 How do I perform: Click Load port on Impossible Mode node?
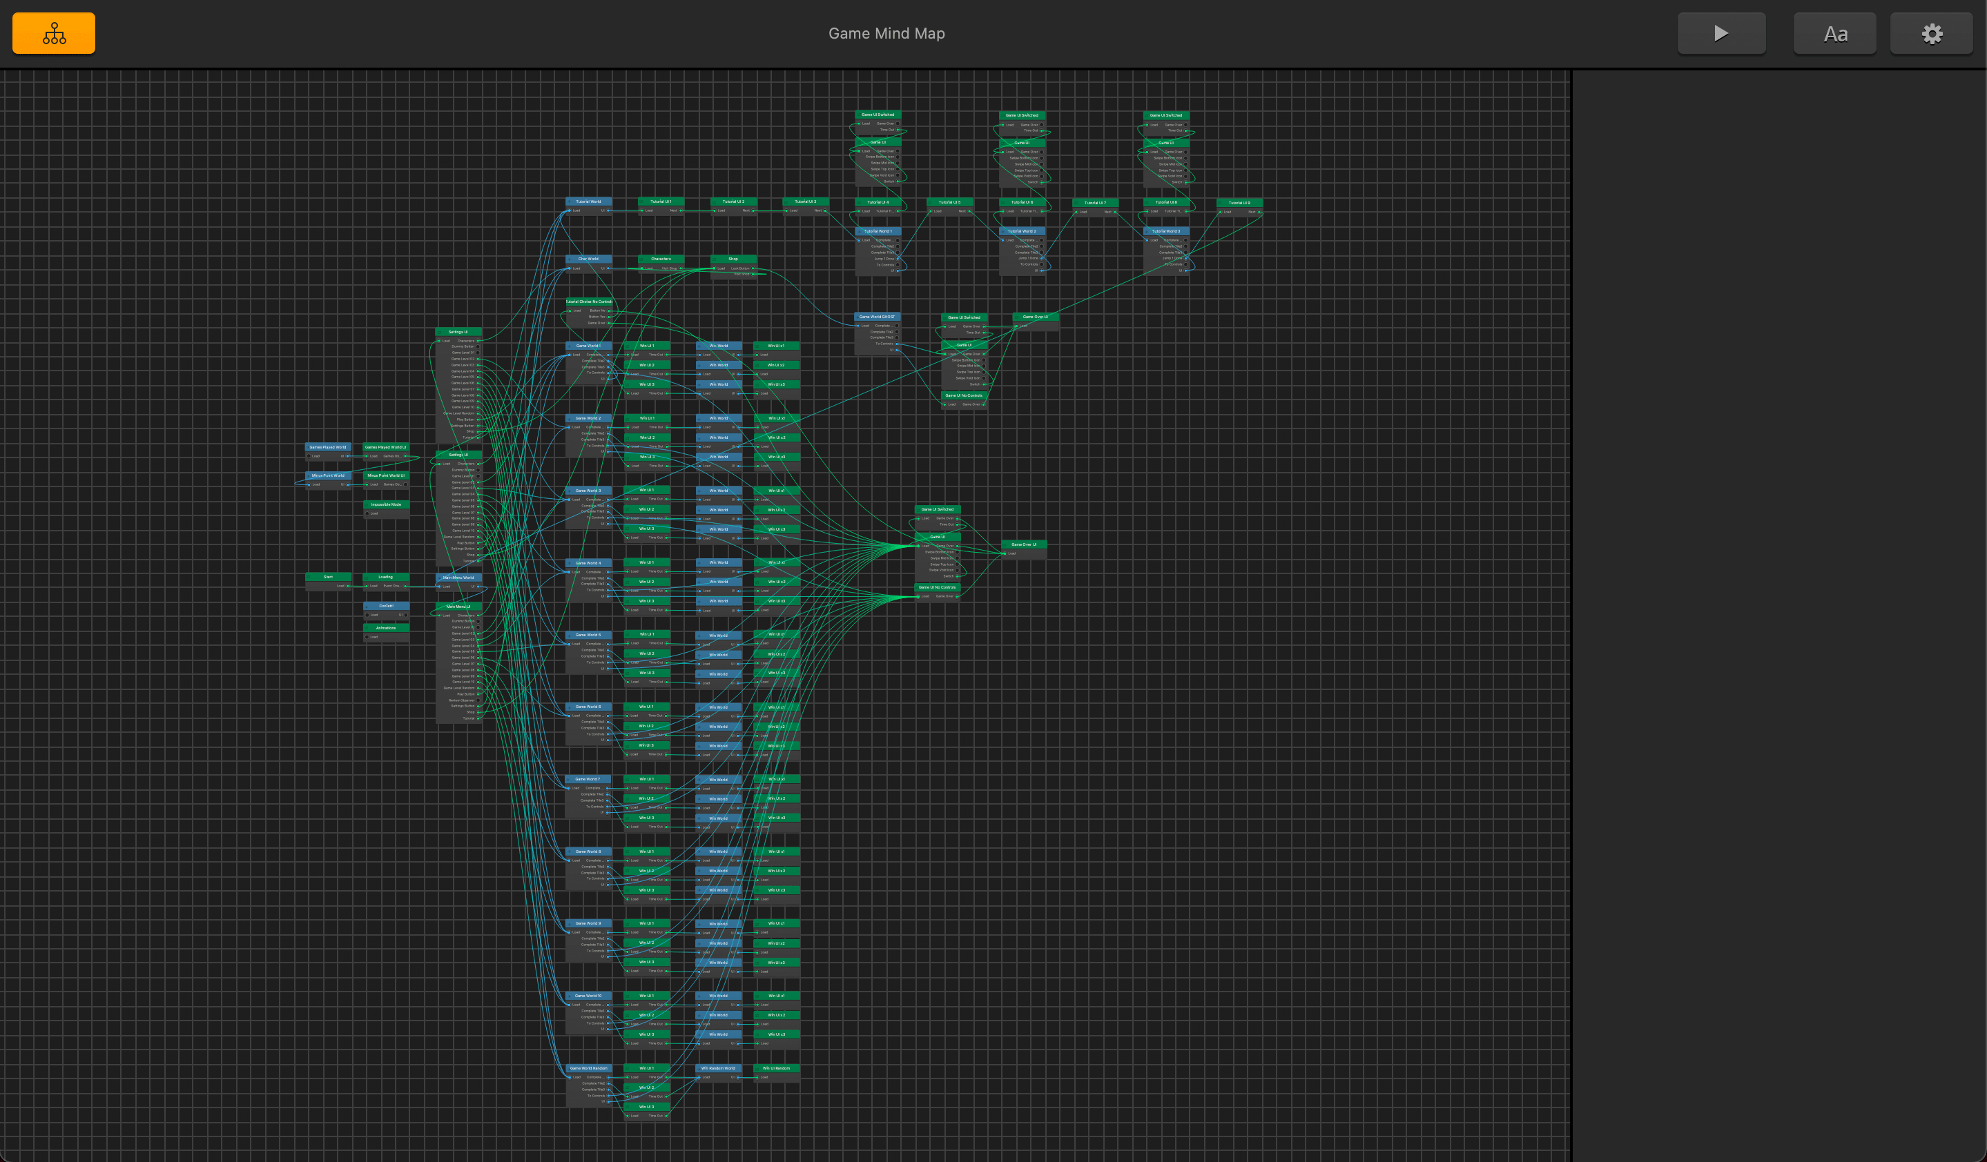click(368, 513)
